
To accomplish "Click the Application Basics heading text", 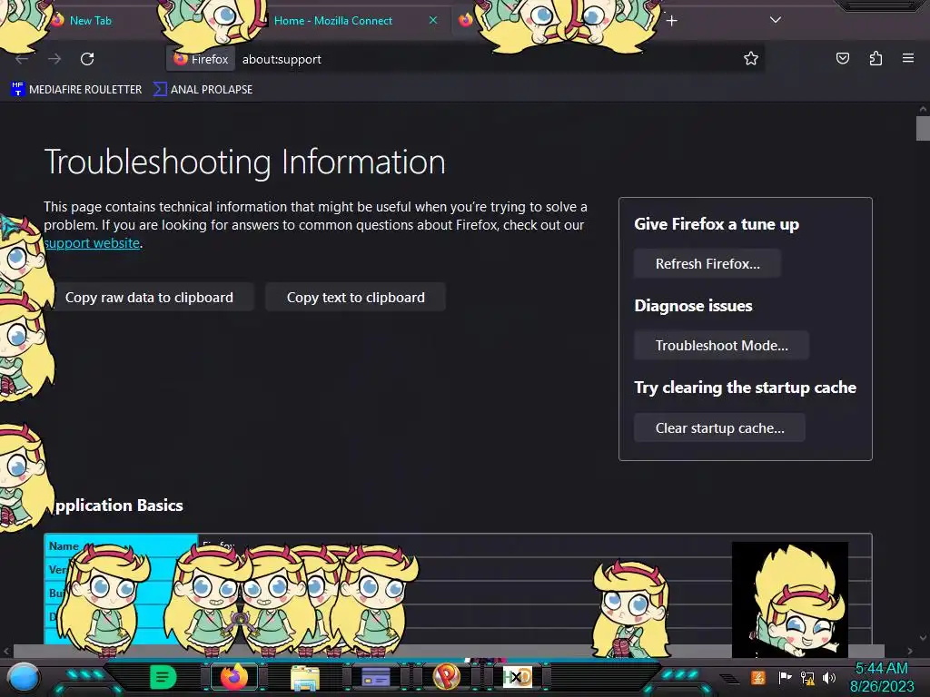I will (119, 506).
